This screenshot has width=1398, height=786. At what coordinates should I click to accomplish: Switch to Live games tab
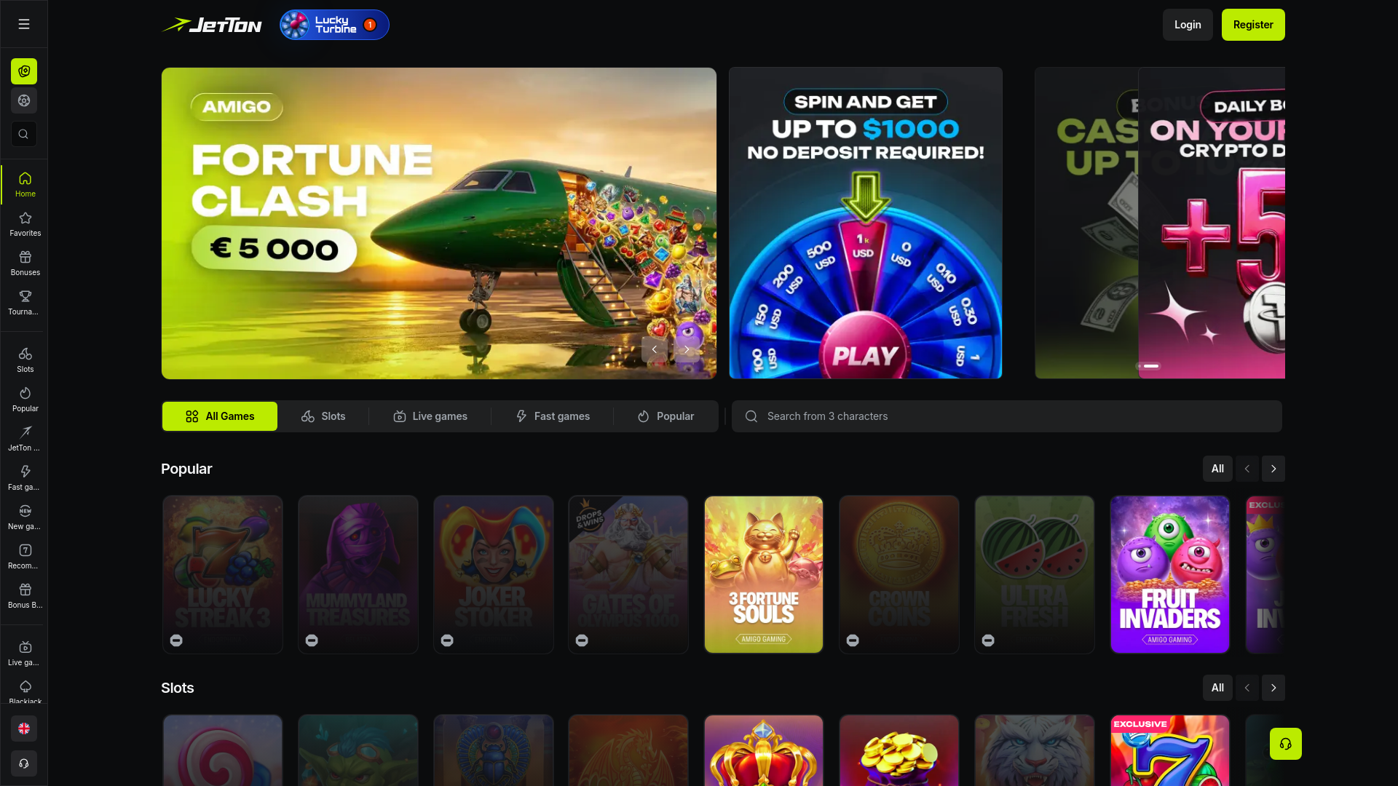point(430,416)
